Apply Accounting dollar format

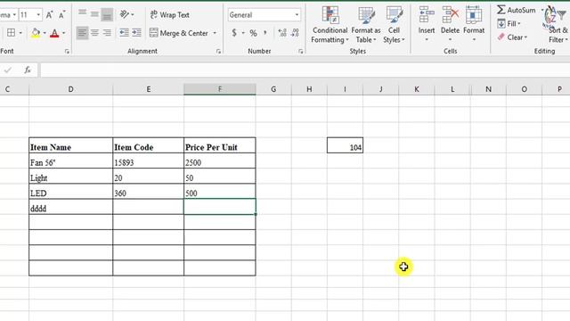click(234, 33)
